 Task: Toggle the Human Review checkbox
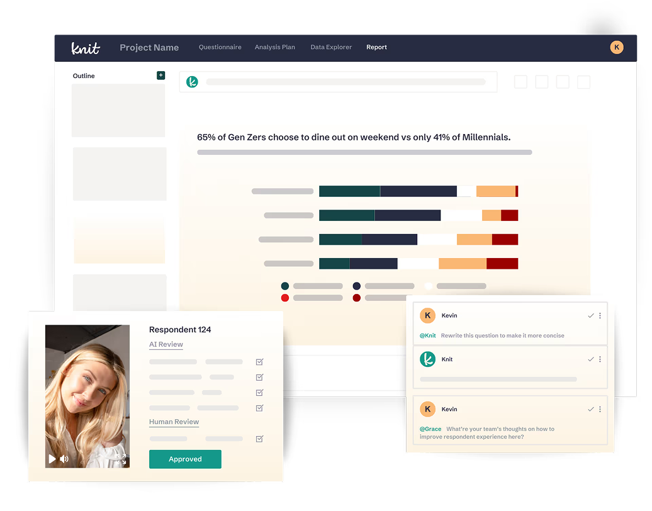[x=259, y=439]
